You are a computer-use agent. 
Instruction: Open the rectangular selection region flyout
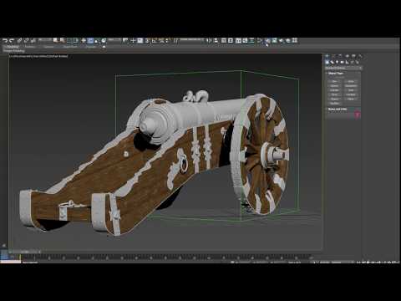click(69, 41)
